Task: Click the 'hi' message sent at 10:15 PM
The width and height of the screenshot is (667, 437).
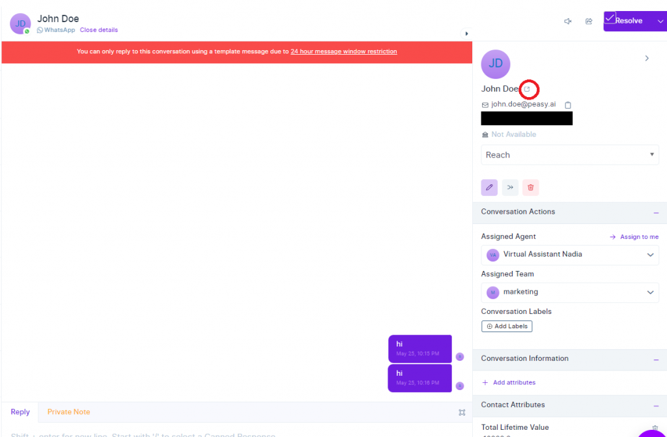Action: 420,348
